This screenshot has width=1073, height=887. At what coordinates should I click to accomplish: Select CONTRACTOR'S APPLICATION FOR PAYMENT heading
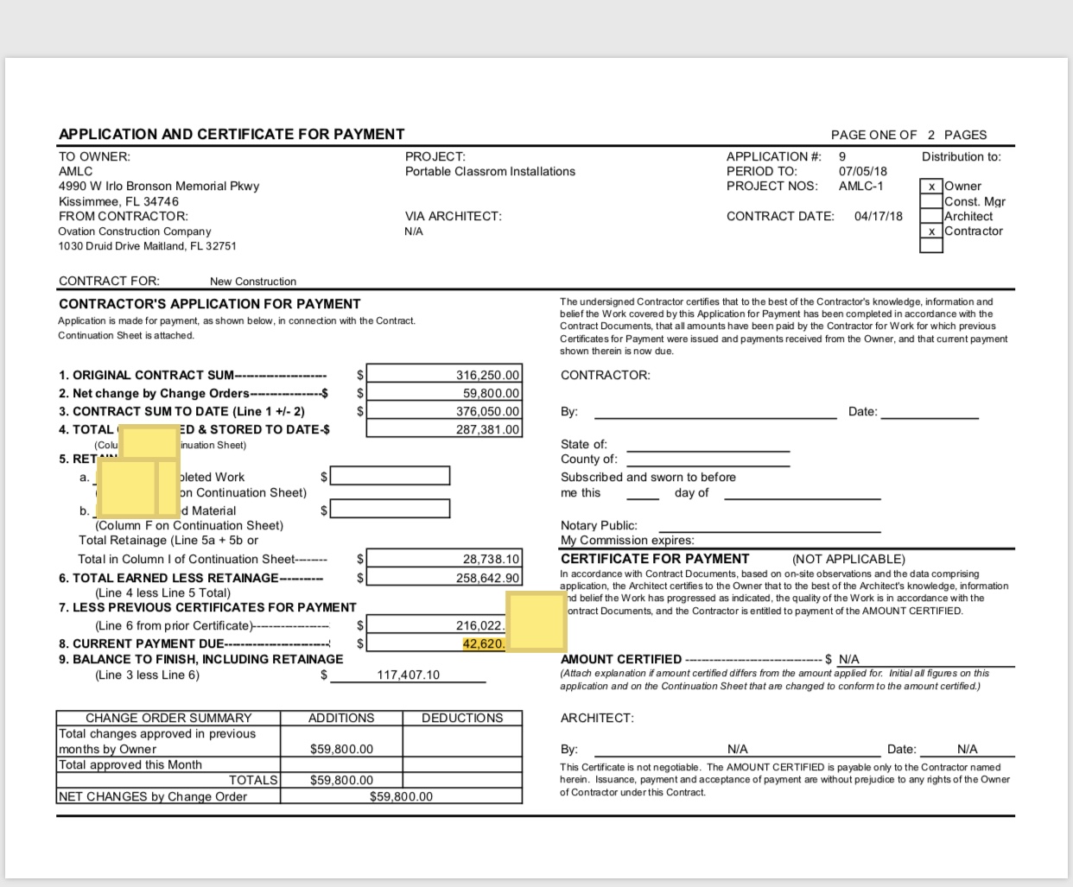point(210,304)
